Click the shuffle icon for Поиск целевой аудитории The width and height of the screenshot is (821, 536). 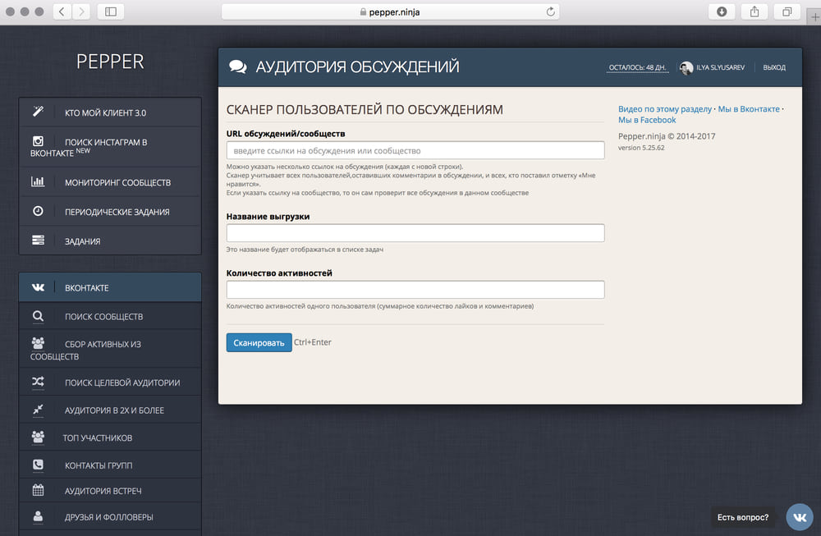(38, 383)
